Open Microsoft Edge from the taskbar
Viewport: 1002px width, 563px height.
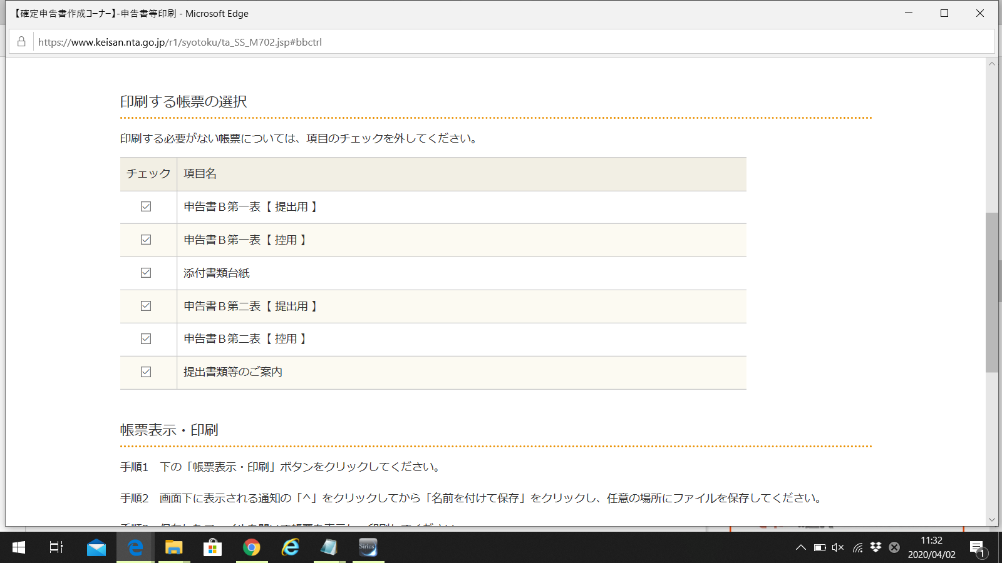pos(135,547)
